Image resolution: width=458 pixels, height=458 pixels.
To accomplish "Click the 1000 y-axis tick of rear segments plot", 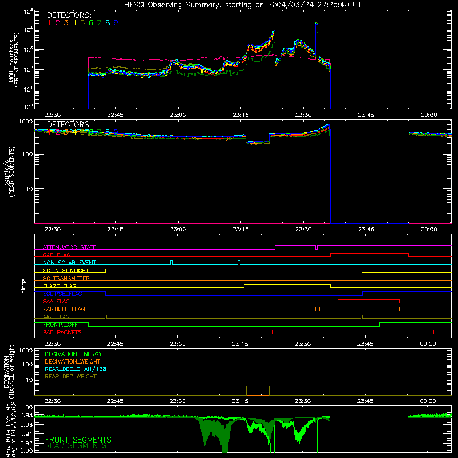I will [26, 121].
